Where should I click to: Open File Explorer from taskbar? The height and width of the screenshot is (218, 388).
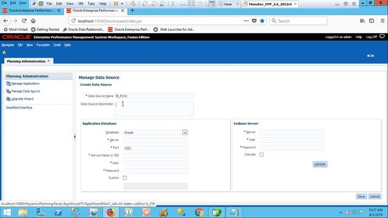pyautogui.click(x=23, y=213)
